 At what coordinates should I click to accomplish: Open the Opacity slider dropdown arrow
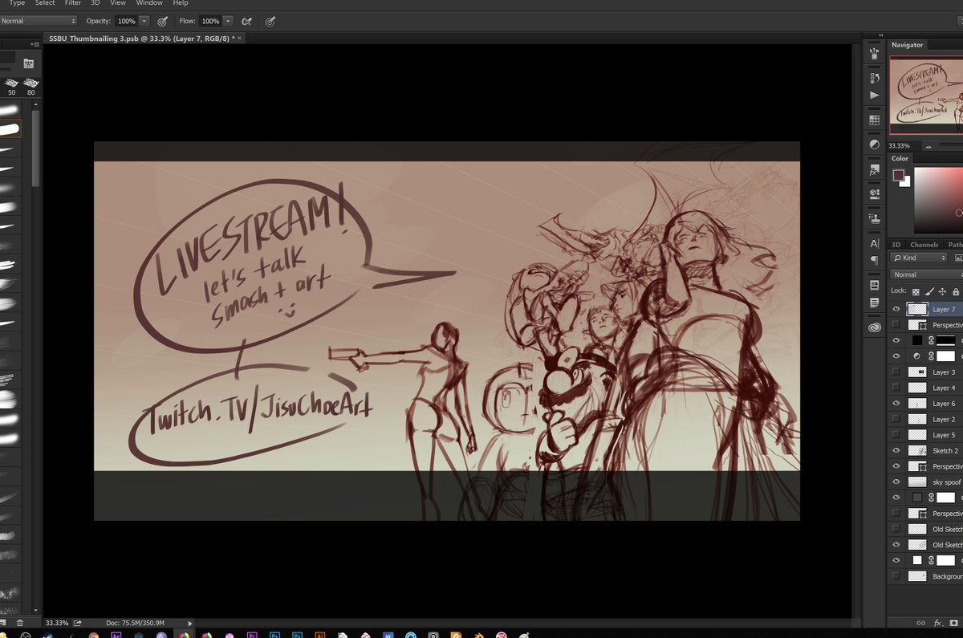point(144,21)
